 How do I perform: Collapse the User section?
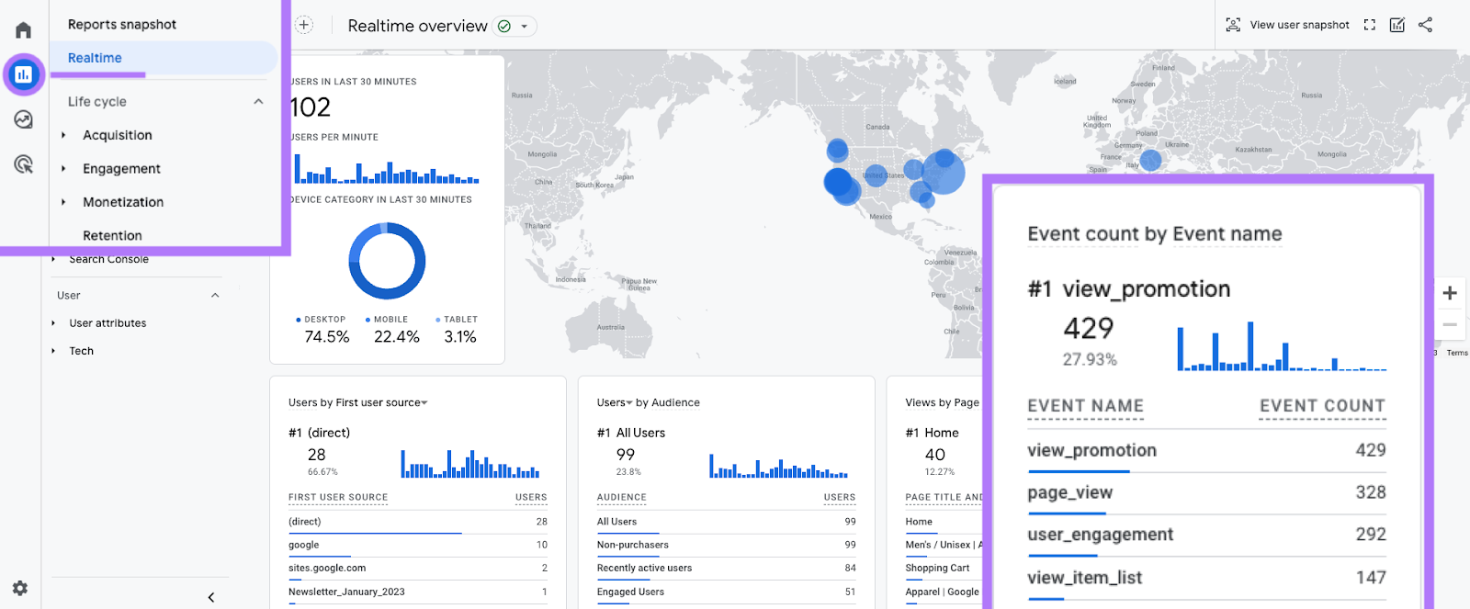(215, 295)
